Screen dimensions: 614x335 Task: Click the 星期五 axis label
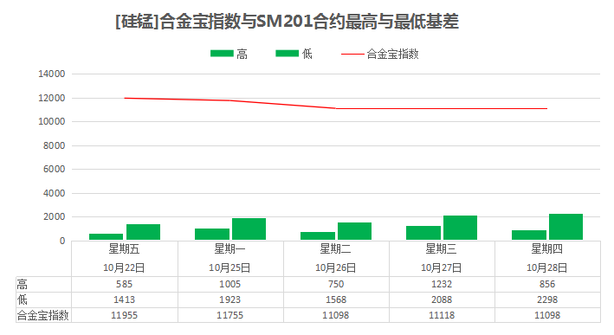coord(124,248)
